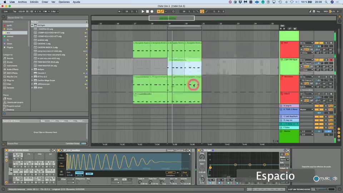The height and width of the screenshot is (193, 343).
Task: Fold the Master track
Action: 281,131
